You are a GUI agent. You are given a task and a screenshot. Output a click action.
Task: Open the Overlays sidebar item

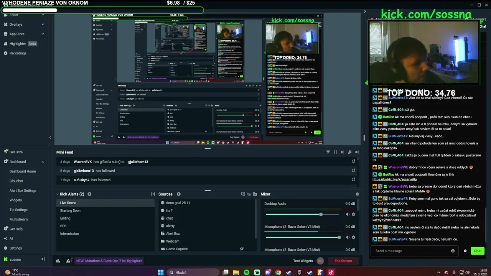[16, 25]
